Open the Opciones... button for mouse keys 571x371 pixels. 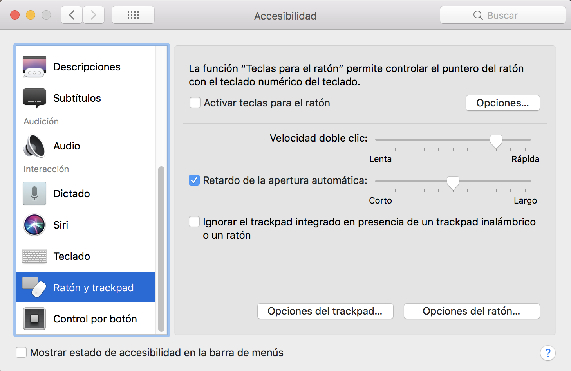click(x=502, y=103)
